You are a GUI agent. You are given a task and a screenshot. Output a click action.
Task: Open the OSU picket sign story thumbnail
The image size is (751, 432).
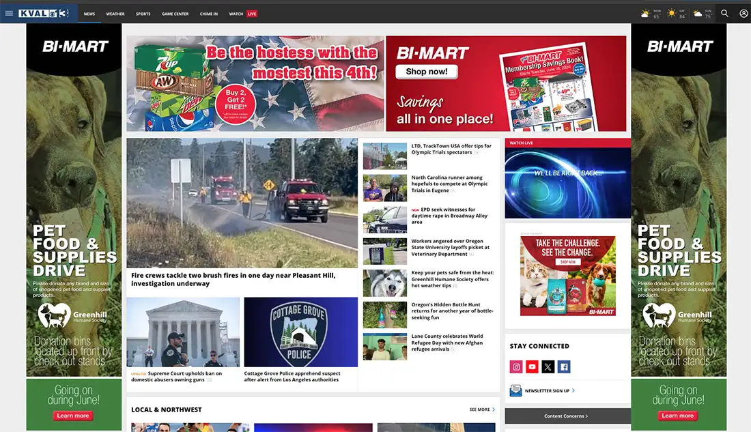(385, 251)
